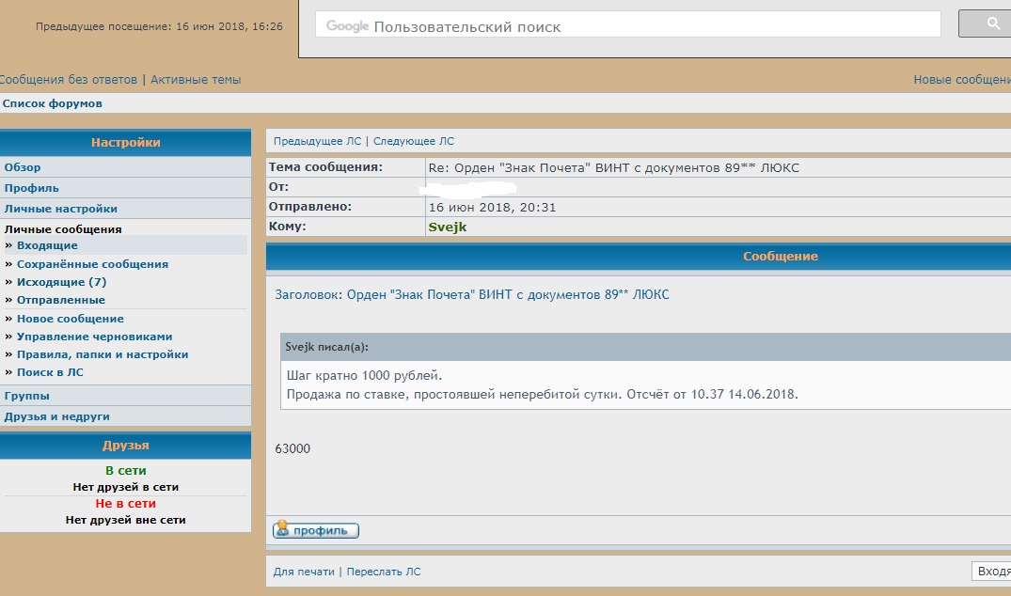The height and width of the screenshot is (596, 1011).
Task: Open the 'Сообщения без ответов' link
Action: pos(68,80)
